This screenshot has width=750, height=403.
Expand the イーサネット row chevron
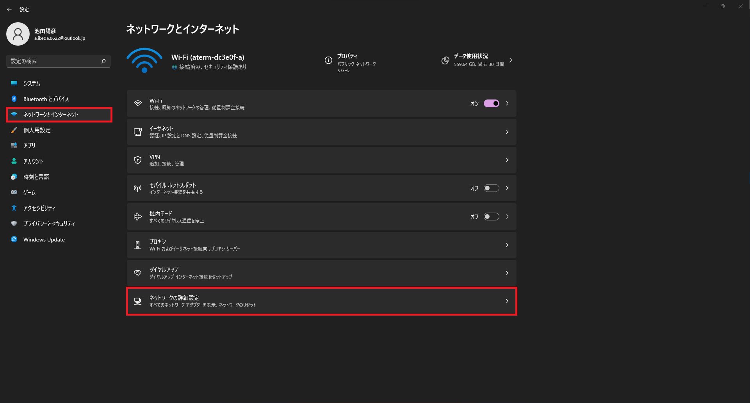tap(507, 132)
